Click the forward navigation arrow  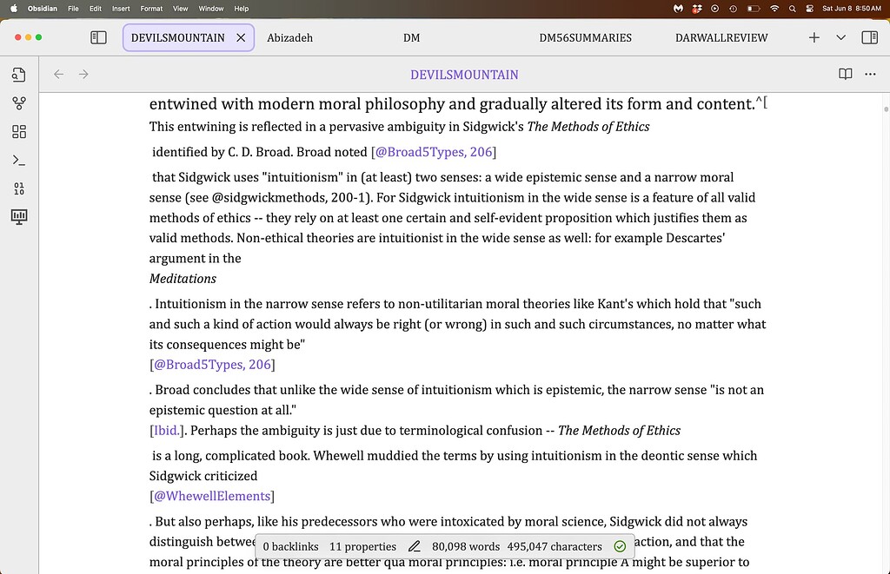tap(83, 75)
